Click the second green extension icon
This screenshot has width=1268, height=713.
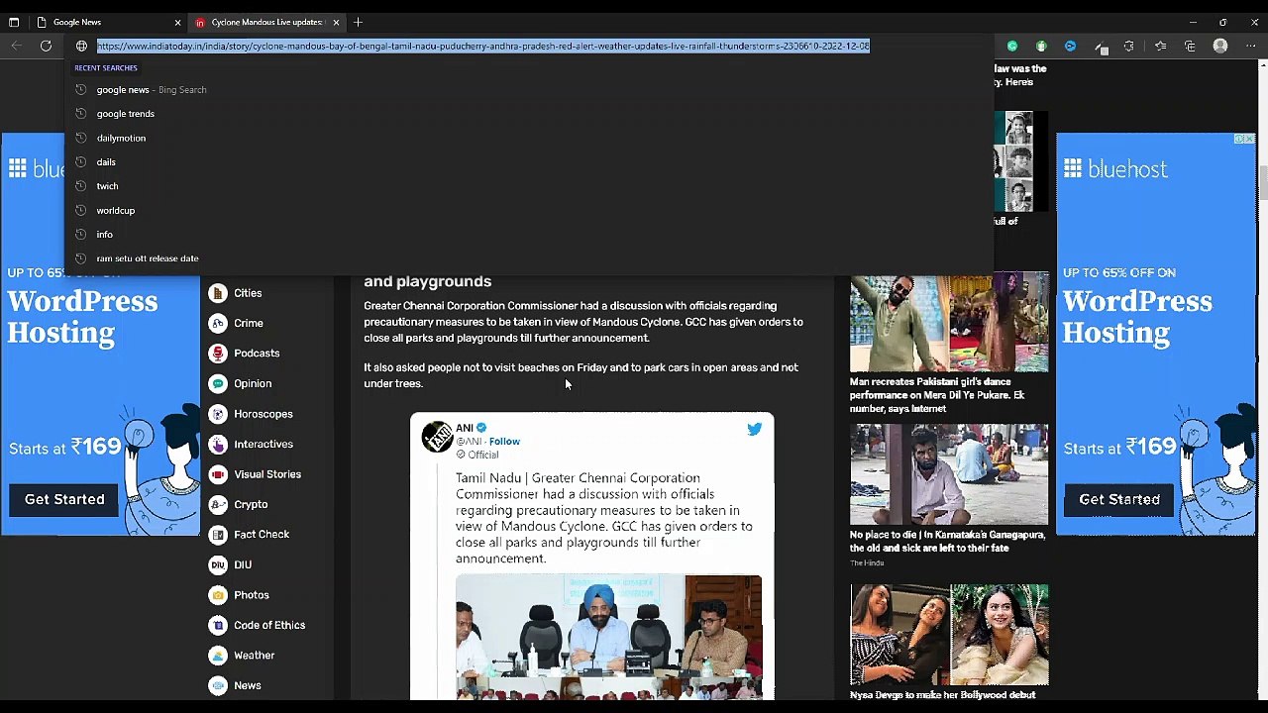[x=1041, y=46]
